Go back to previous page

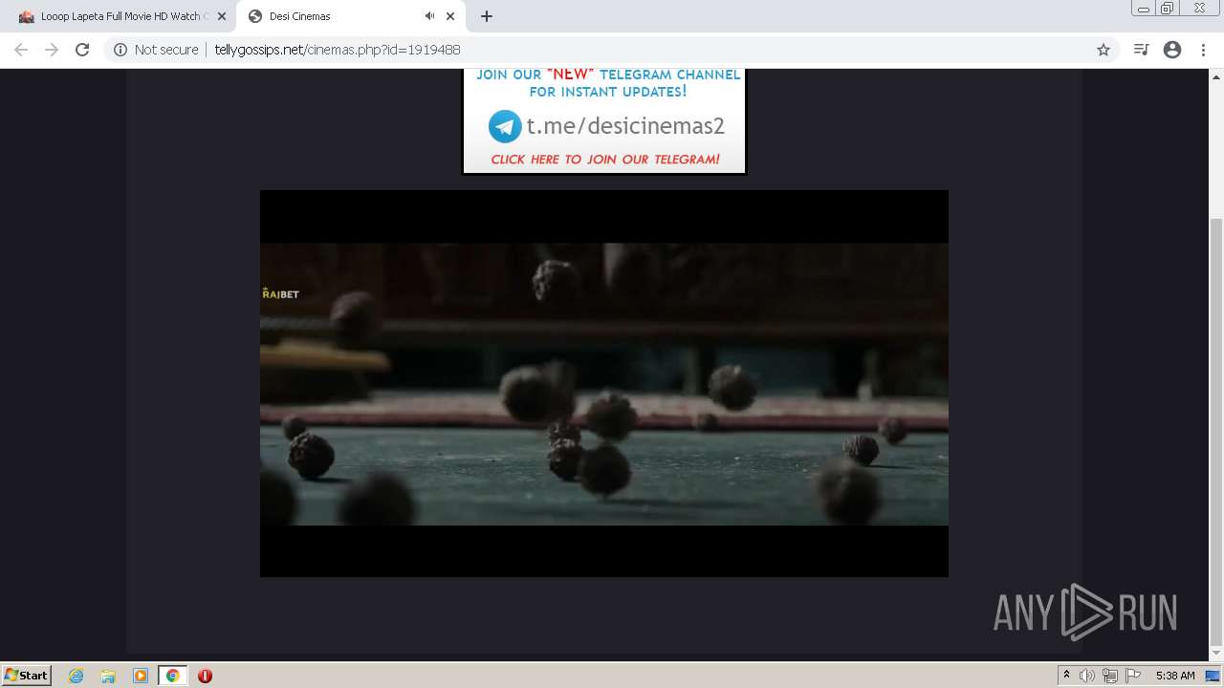[x=21, y=50]
